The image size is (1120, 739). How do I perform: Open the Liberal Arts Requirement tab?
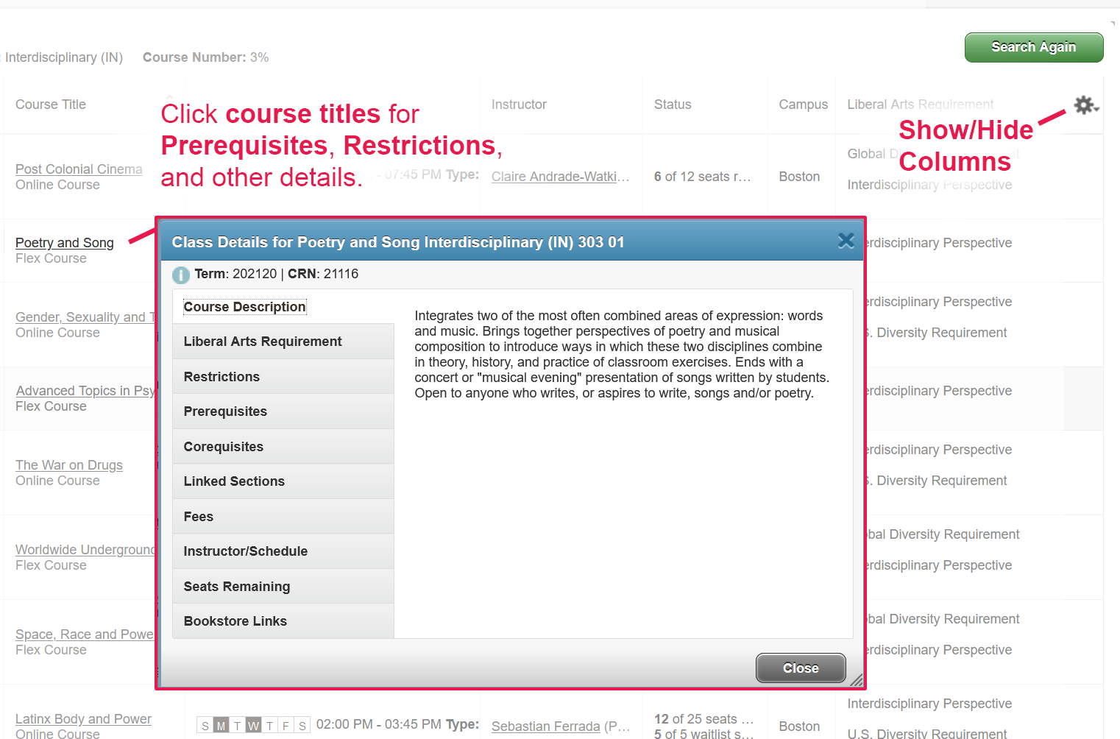283,342
